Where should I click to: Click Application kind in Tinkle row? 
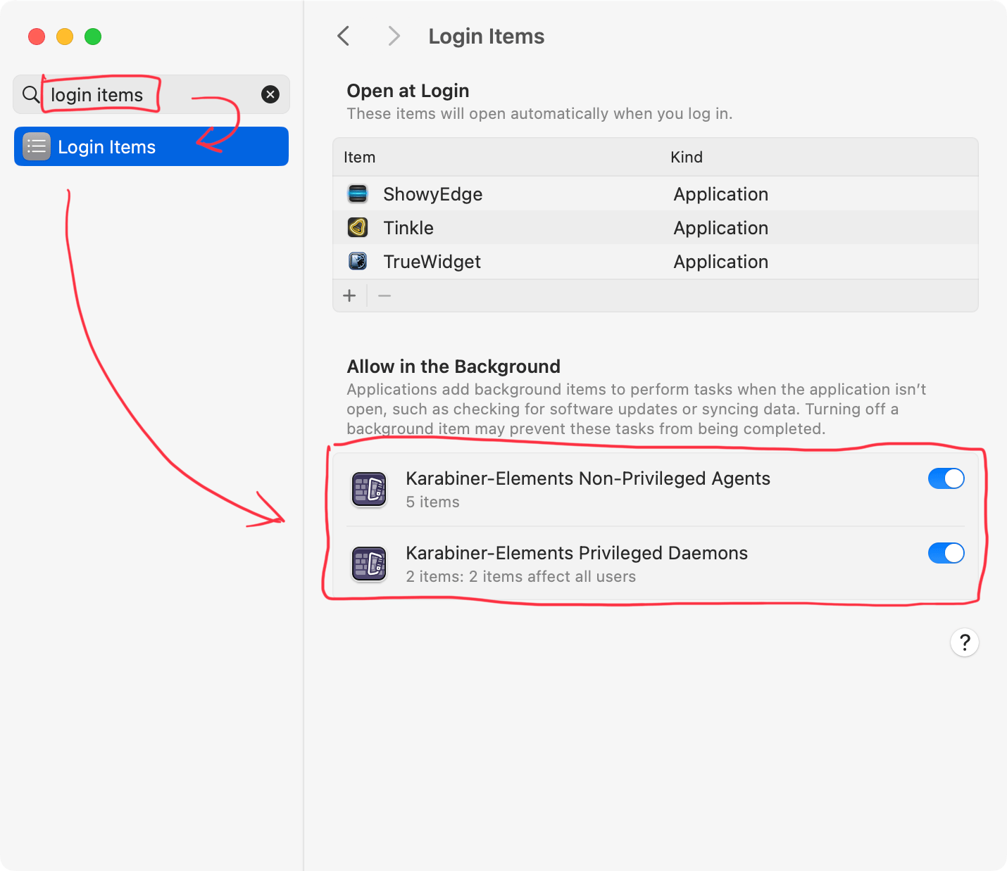pyautogui.click(x=721, y=228)
